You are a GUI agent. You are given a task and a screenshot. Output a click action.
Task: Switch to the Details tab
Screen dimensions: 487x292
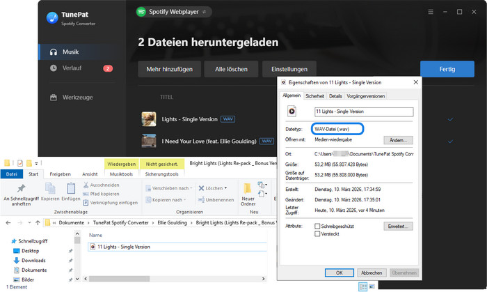pyautogui.click(x=335, y=96)
